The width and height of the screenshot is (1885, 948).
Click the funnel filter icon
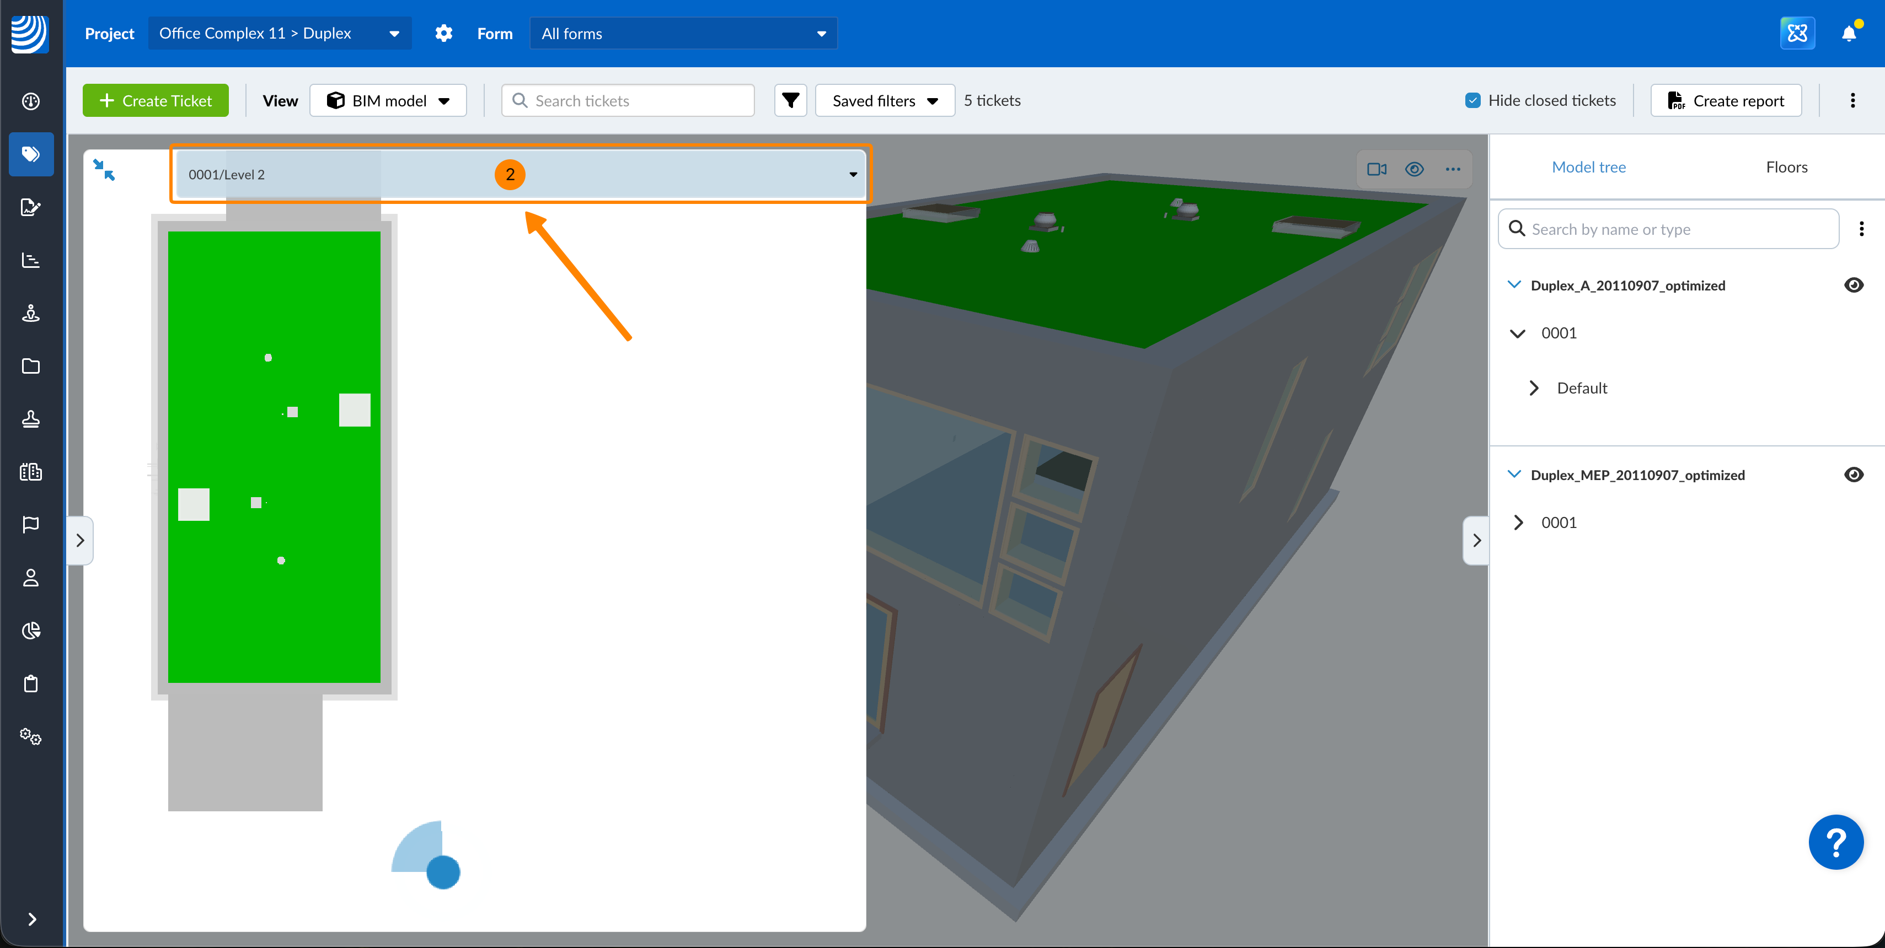[x=790, y=100]
